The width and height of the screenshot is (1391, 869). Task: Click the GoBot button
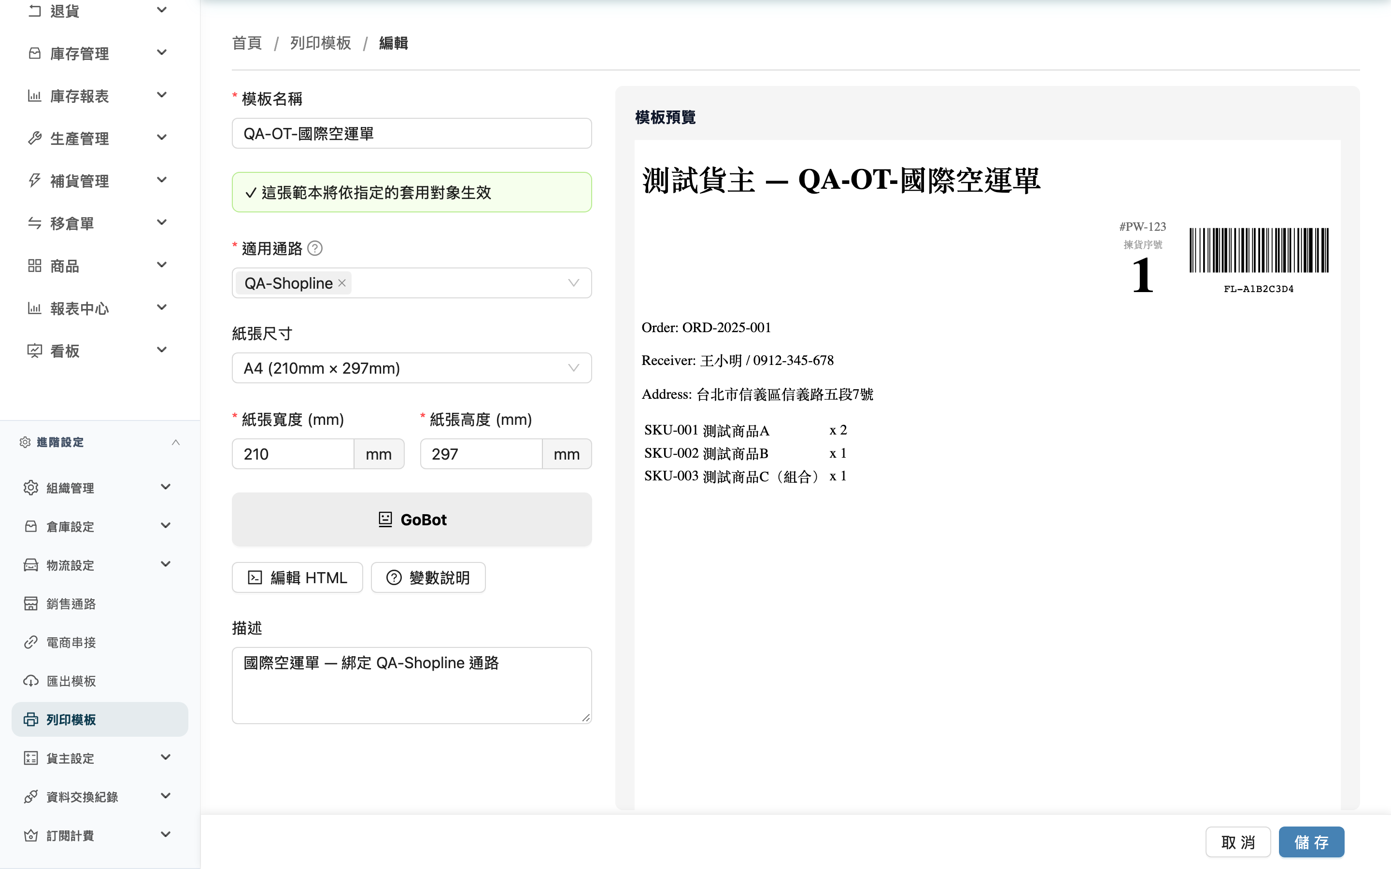tap(412, 519)
